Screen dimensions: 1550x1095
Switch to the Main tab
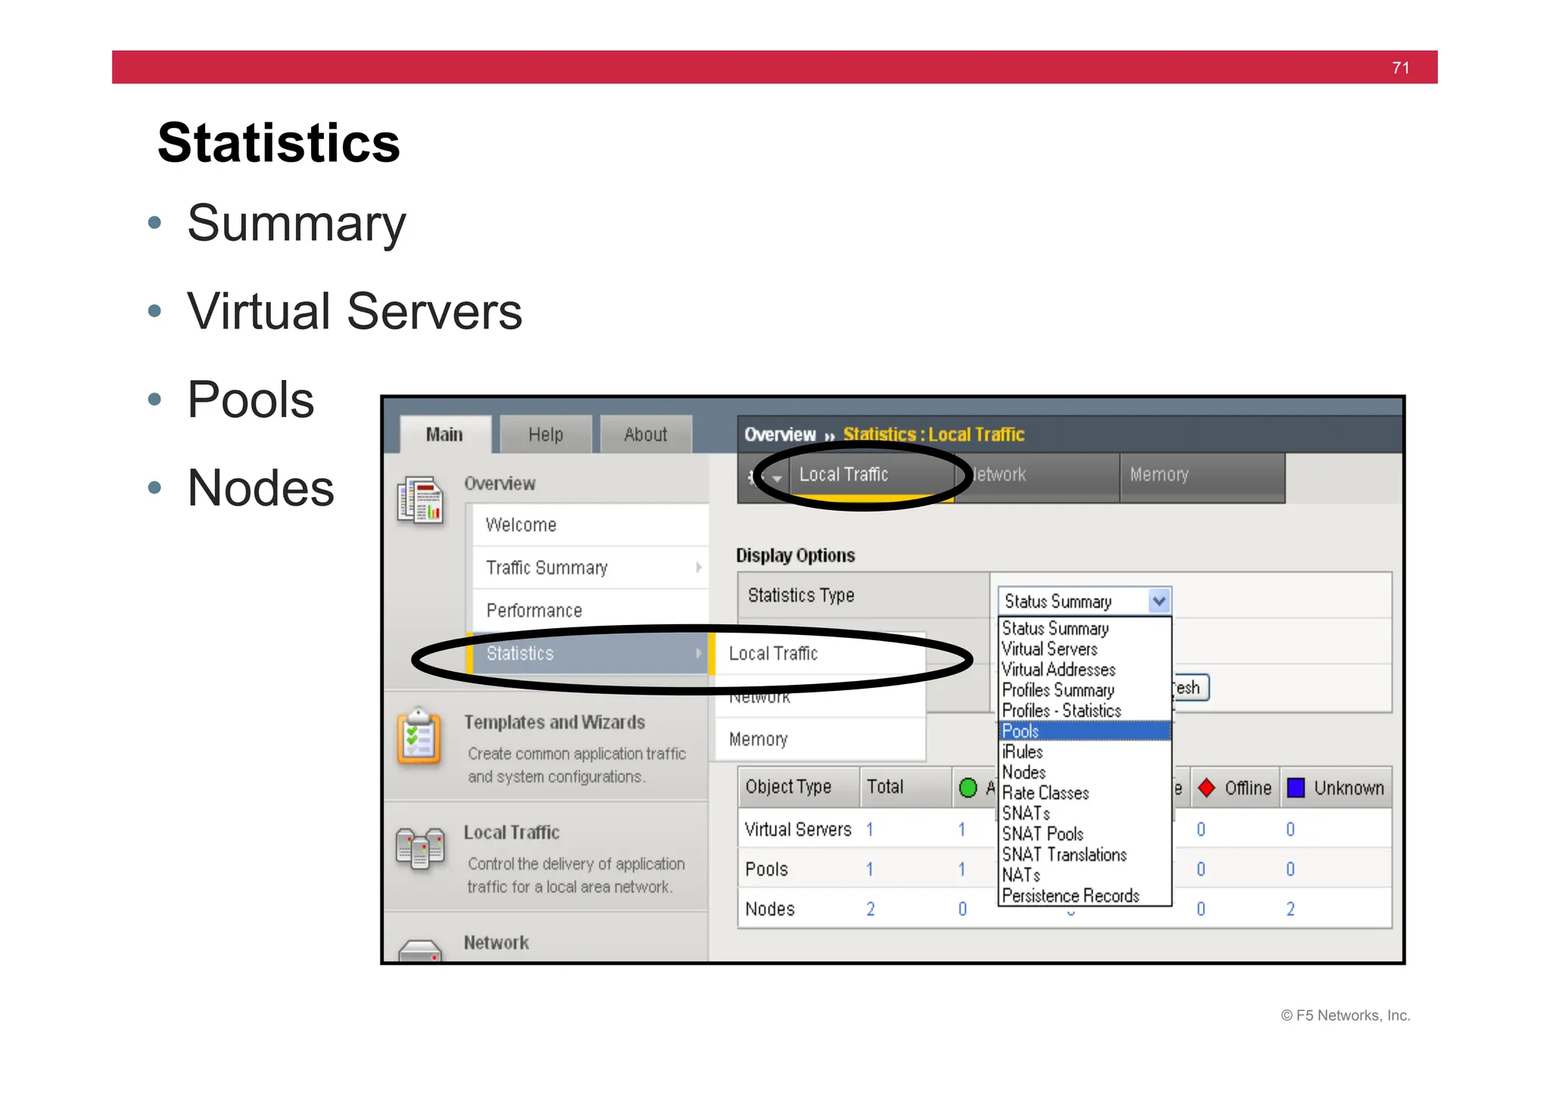point(445,434)
